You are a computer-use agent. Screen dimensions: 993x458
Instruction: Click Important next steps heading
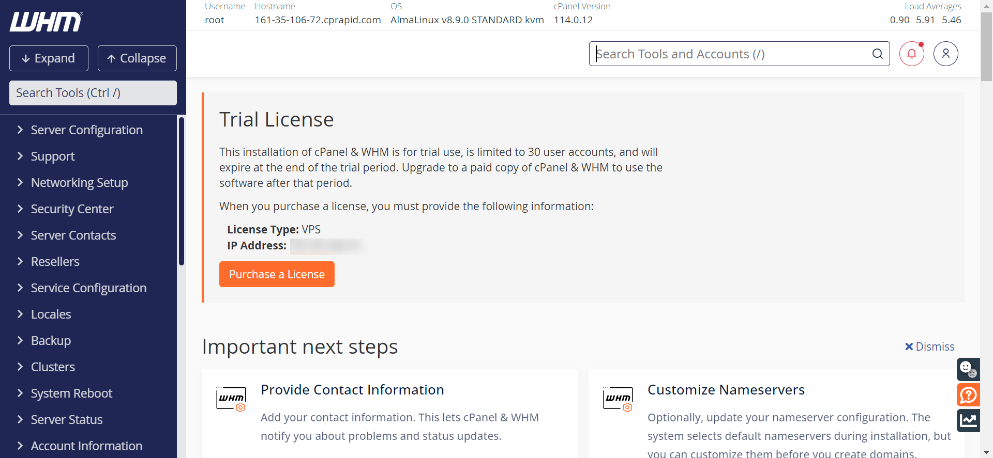click(300, 346)
